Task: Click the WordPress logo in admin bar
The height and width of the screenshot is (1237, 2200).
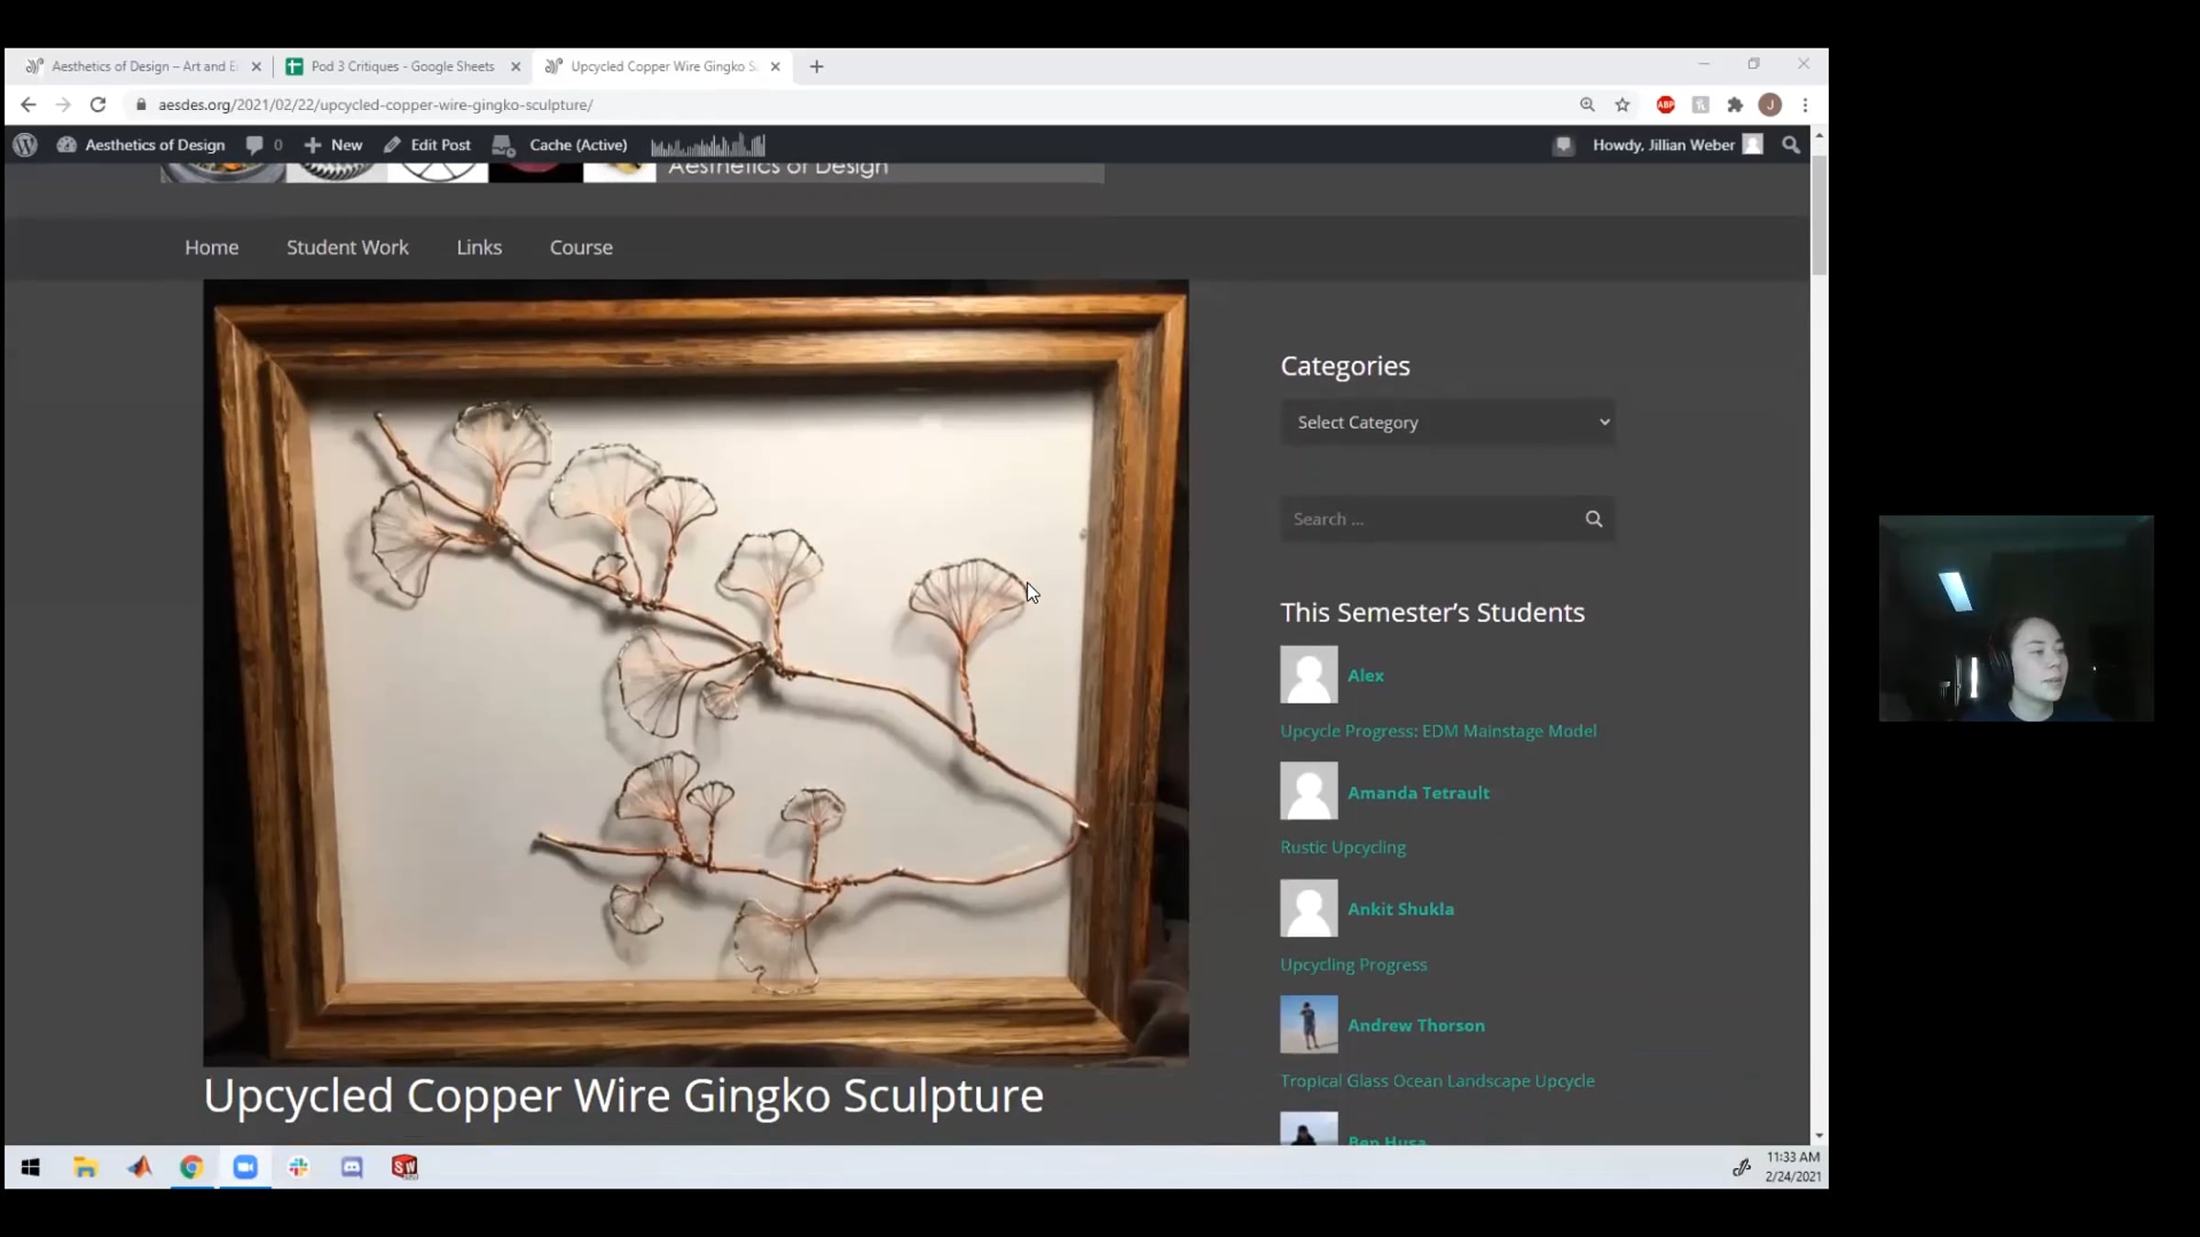Action: [x=26, y=145]
